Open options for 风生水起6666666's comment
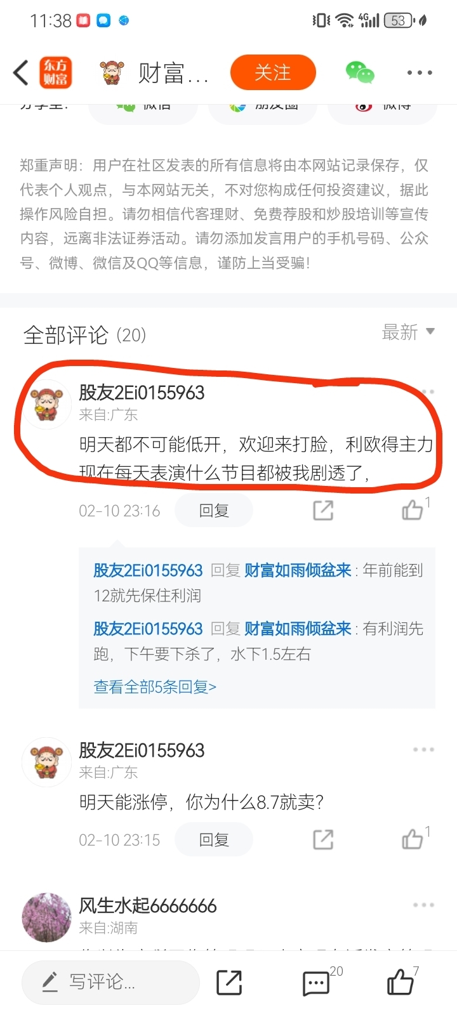Viewport: 457px width, 1015px height. (423, 905)
